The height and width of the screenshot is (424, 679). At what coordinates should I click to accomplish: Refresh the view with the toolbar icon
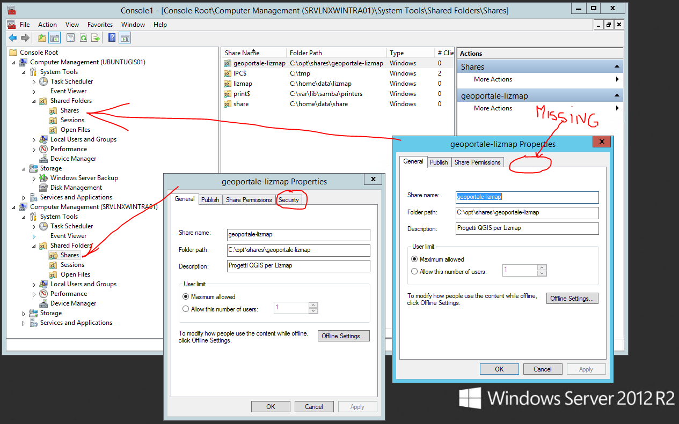click(83, 38)
